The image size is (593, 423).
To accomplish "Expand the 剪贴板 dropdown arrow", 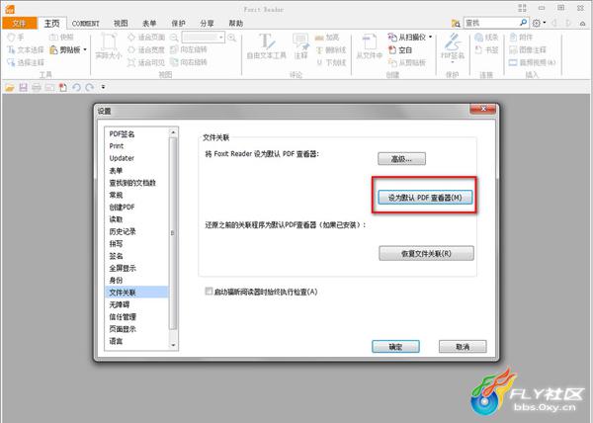I will (85, 49).
